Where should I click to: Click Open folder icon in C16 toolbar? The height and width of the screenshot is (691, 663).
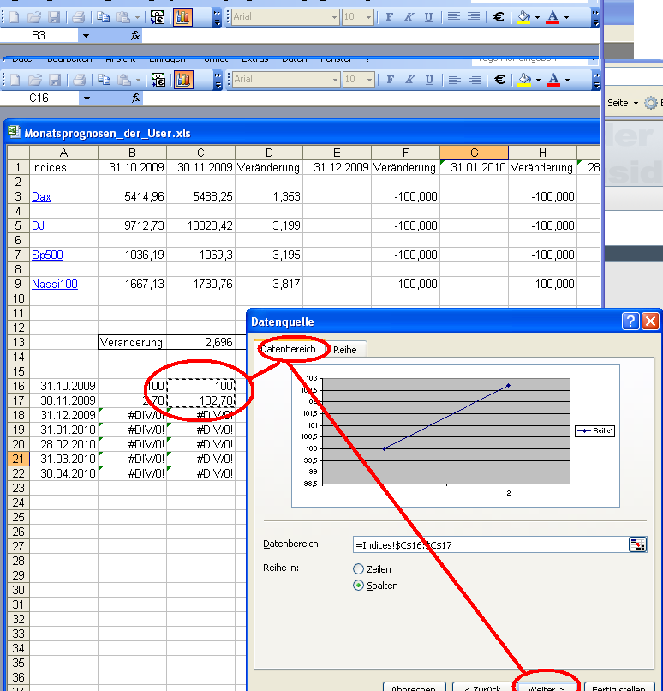click(x=35, y=80)
